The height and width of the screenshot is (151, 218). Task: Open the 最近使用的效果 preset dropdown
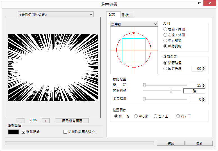pos(55,14)
